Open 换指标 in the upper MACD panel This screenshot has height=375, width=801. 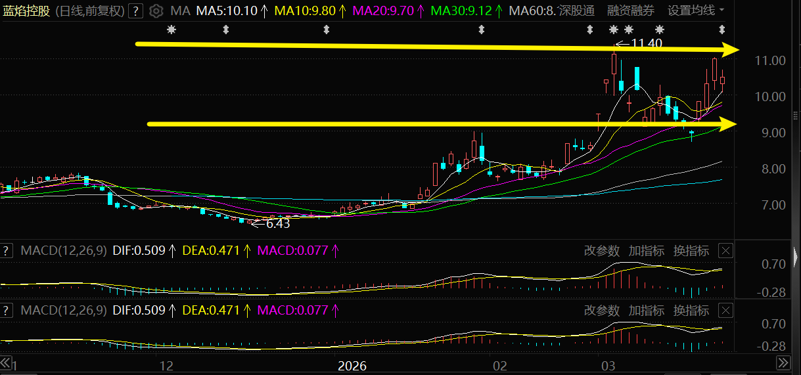(x=691, y=250)
